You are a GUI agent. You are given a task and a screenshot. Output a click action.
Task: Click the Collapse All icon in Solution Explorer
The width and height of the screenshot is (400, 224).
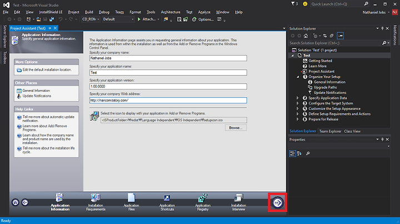click(332, 36)
